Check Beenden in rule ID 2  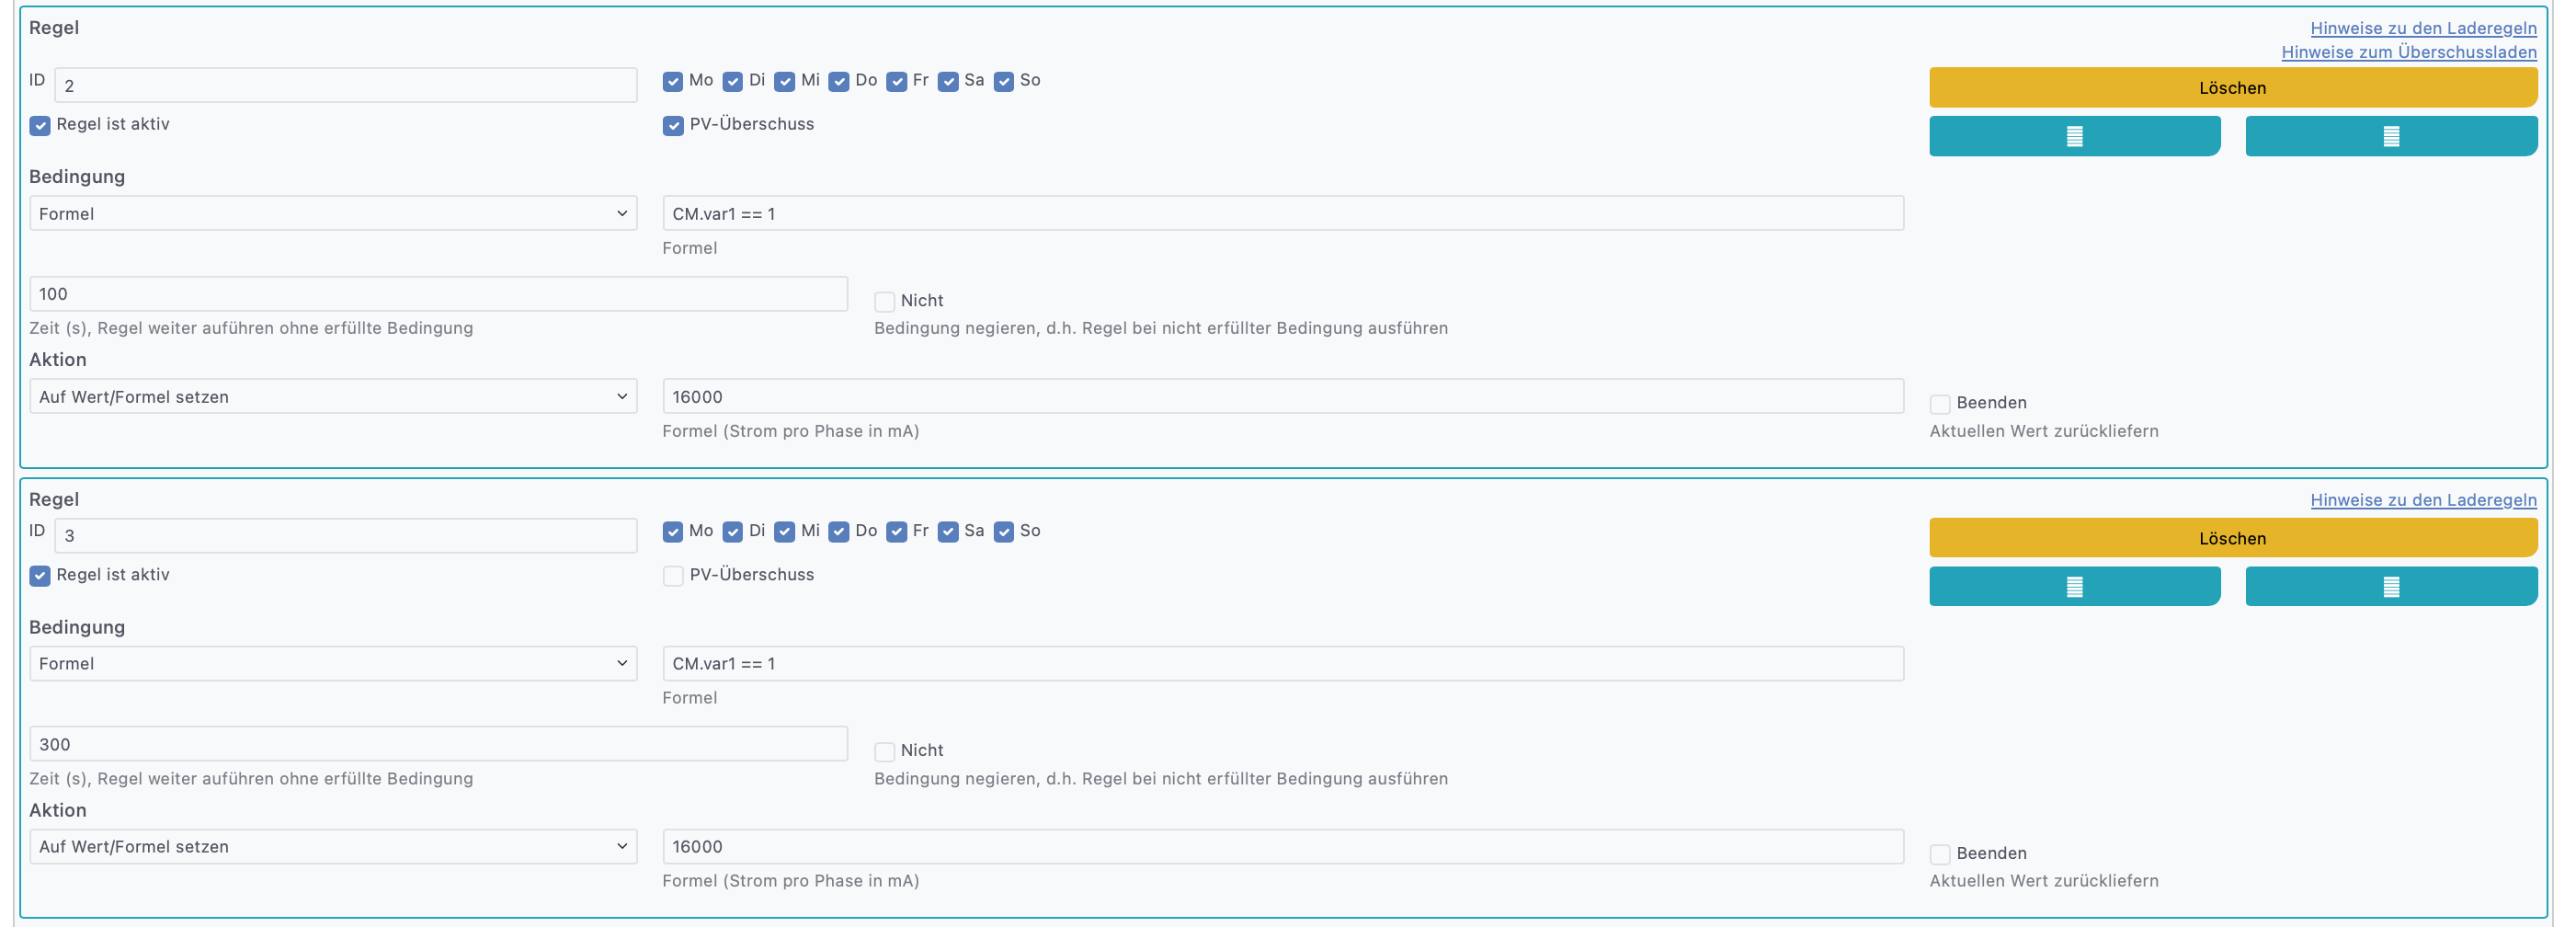pos(1940,404)
